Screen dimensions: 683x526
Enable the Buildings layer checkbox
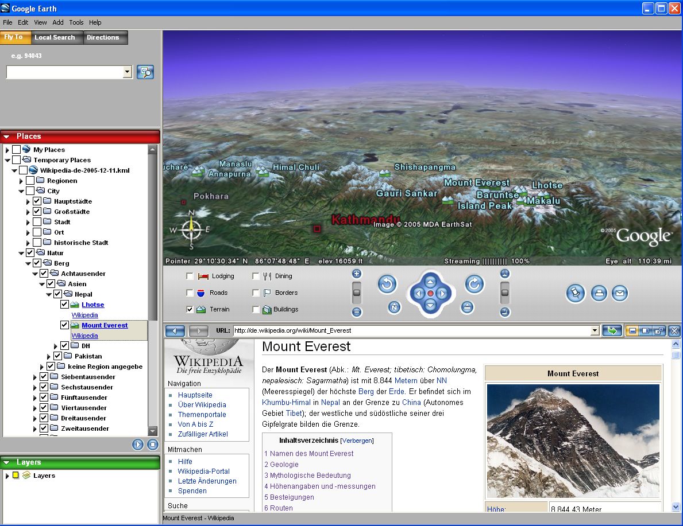pos(256,309)
